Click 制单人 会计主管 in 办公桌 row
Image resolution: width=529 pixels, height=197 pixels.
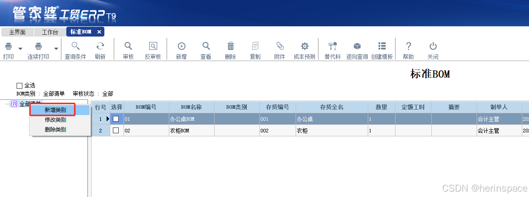(499, 119)
